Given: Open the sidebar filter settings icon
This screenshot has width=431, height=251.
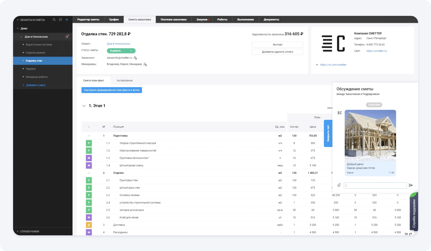Looking at the screenshot, I should coord(61,20).
